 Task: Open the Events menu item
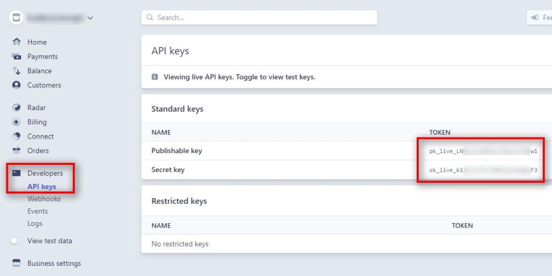point(37,211)
